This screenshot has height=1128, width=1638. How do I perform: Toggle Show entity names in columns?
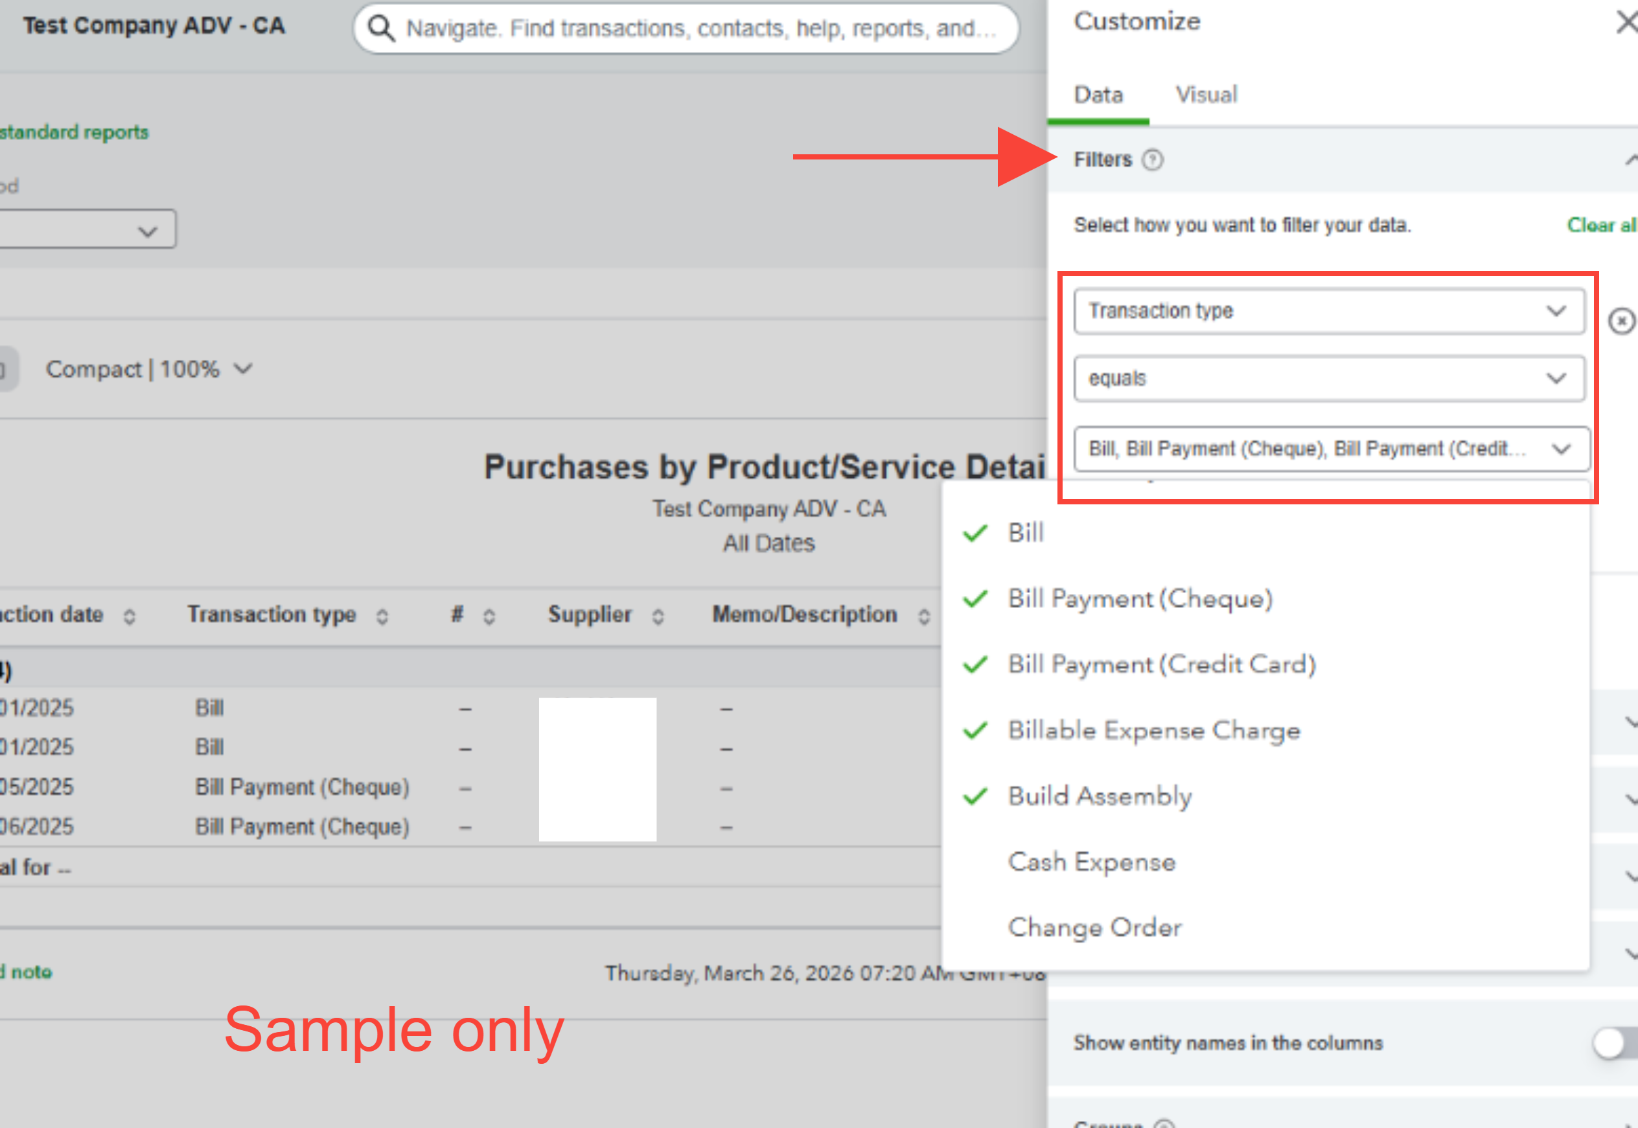(x=1613, y=1043)
